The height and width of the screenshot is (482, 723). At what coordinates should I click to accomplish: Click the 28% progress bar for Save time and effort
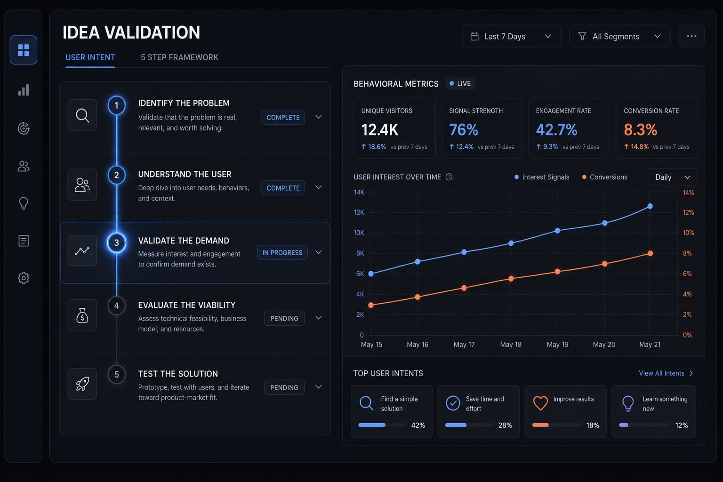pos(469,425)
